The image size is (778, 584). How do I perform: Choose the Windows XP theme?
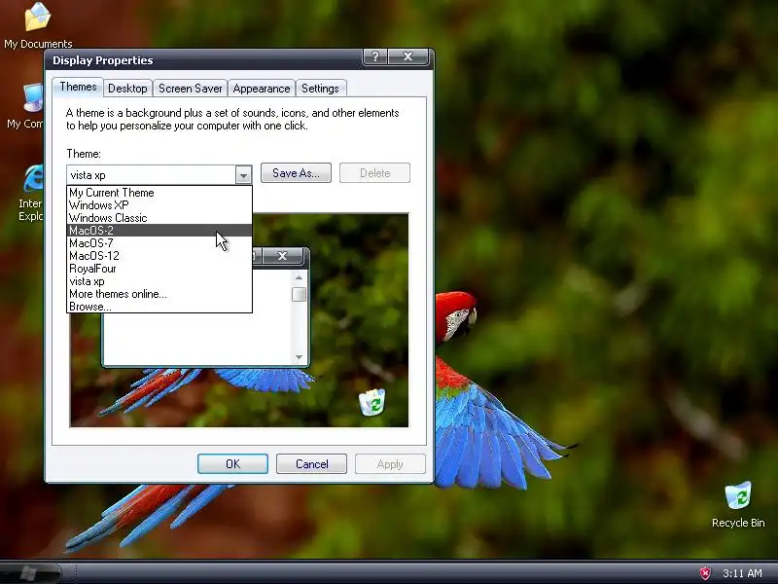[x=159, y=205]
